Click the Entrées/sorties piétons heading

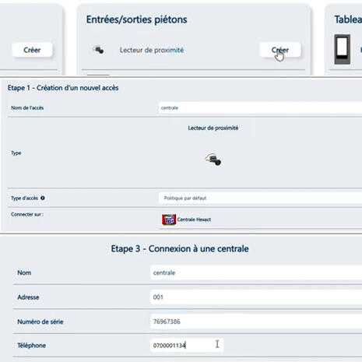pos(136,19)
